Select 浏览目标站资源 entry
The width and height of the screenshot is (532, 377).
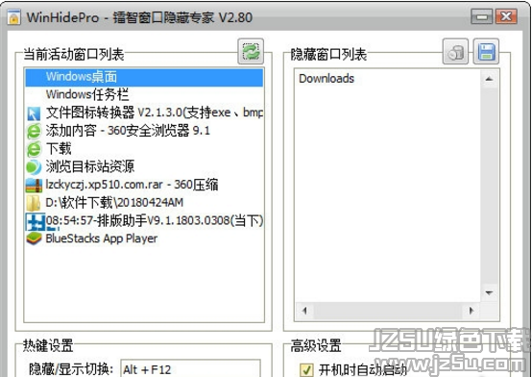[144, 167]
